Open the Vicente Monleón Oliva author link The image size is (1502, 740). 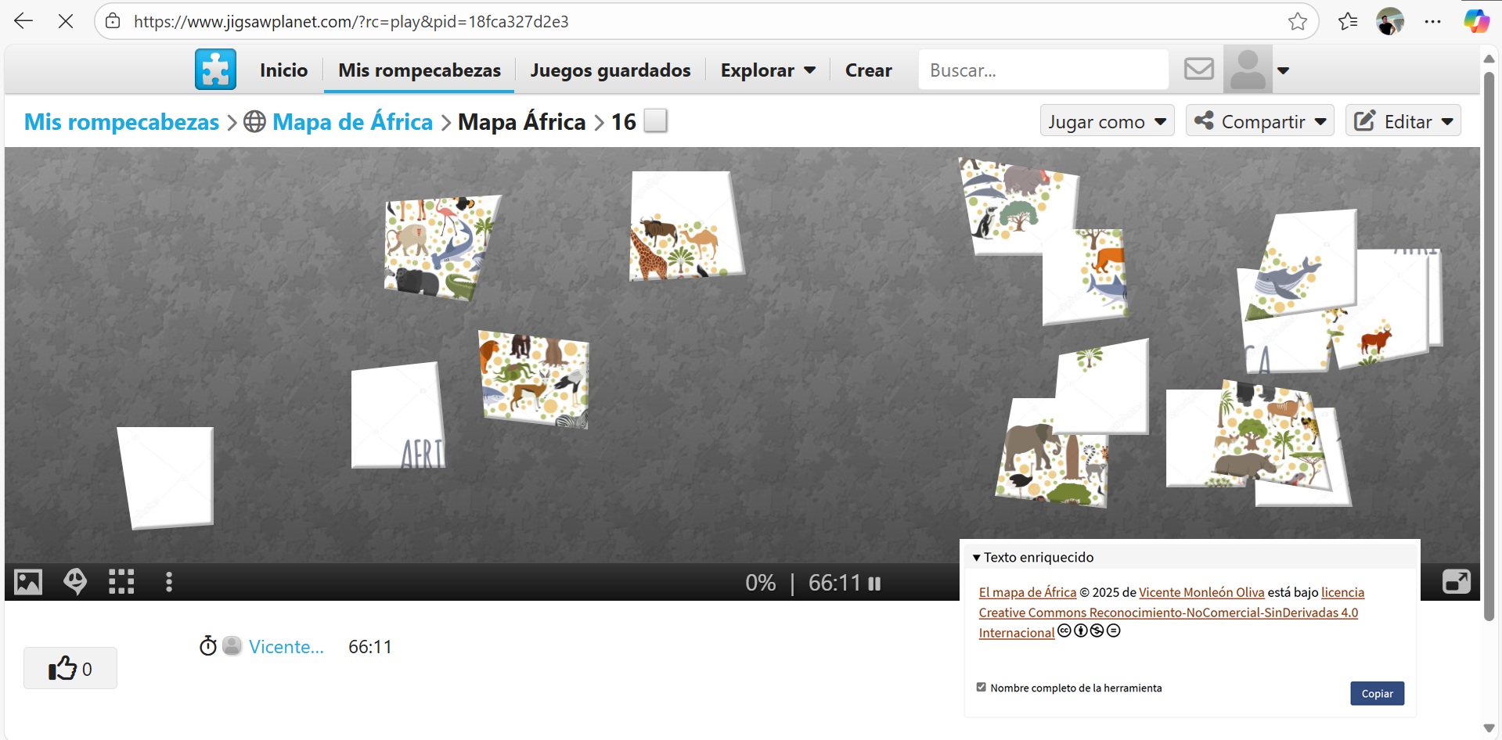(1201, 592)
